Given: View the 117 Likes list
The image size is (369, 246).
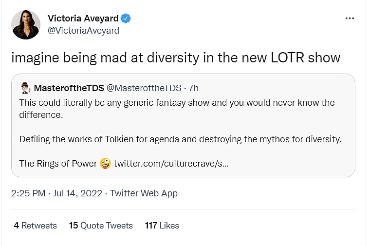Looking at the screenshot, I should (162, 226).
